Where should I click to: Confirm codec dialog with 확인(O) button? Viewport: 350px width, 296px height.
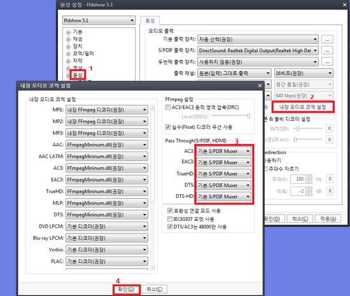[x=126, y=289]
